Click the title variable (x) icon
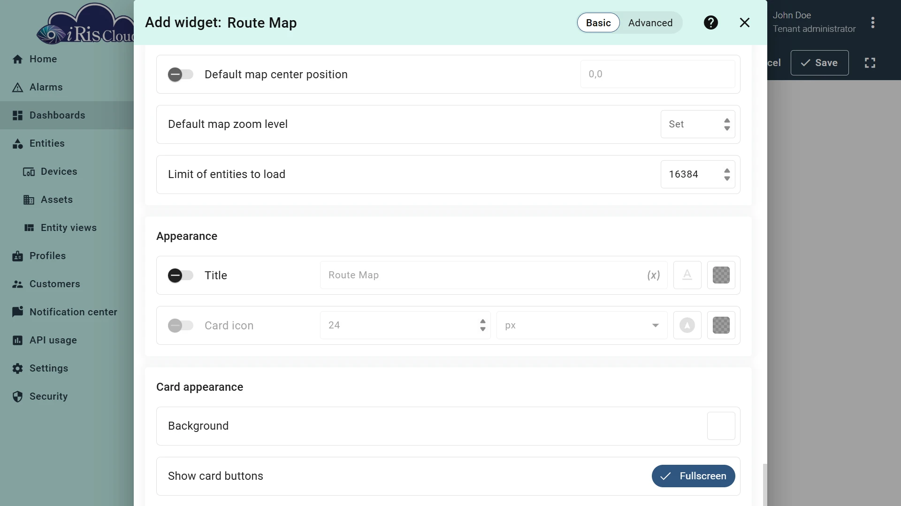The image size is (901, 506). 654,275
